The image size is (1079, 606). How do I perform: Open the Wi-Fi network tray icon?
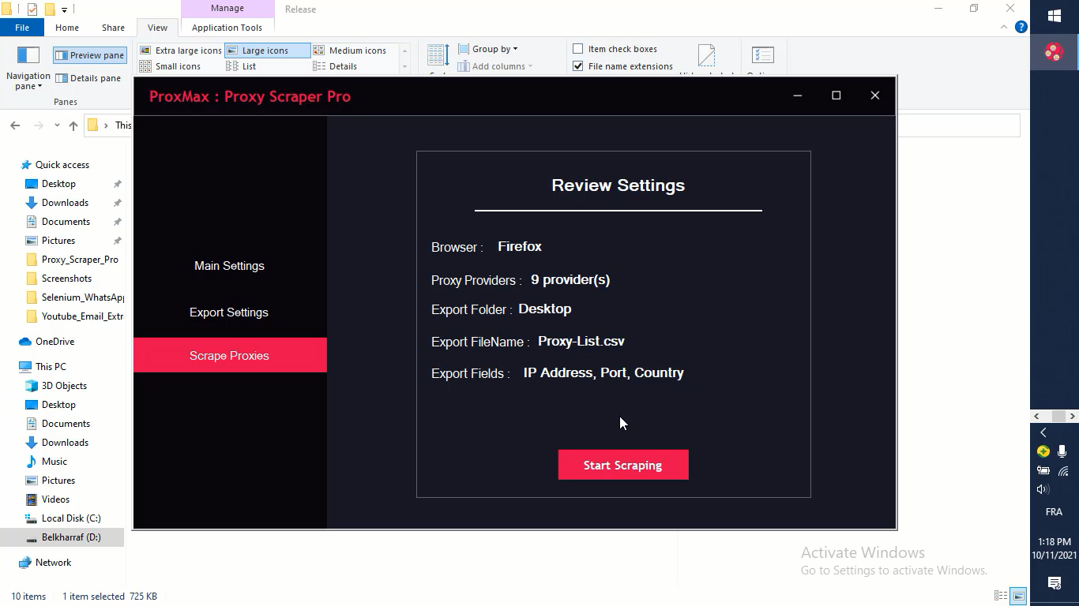[1062, 470]
